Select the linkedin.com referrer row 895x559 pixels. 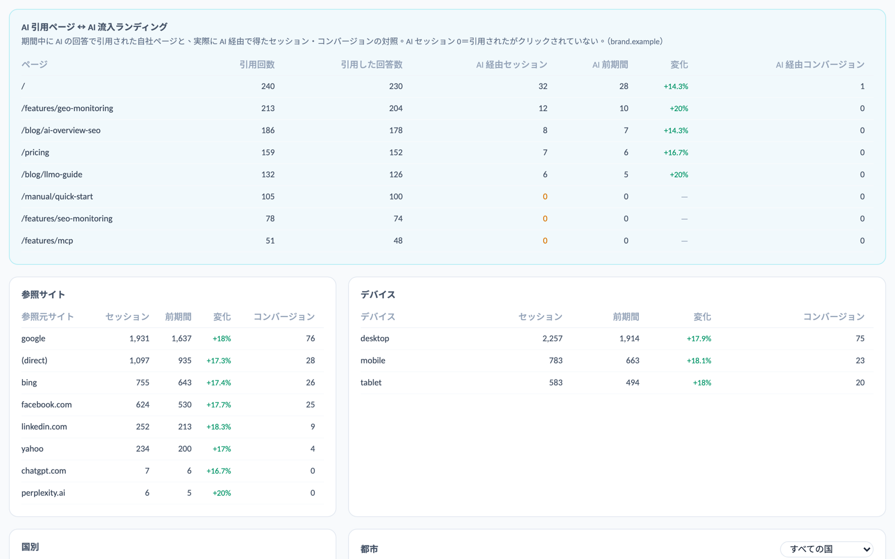coord(172,427)
